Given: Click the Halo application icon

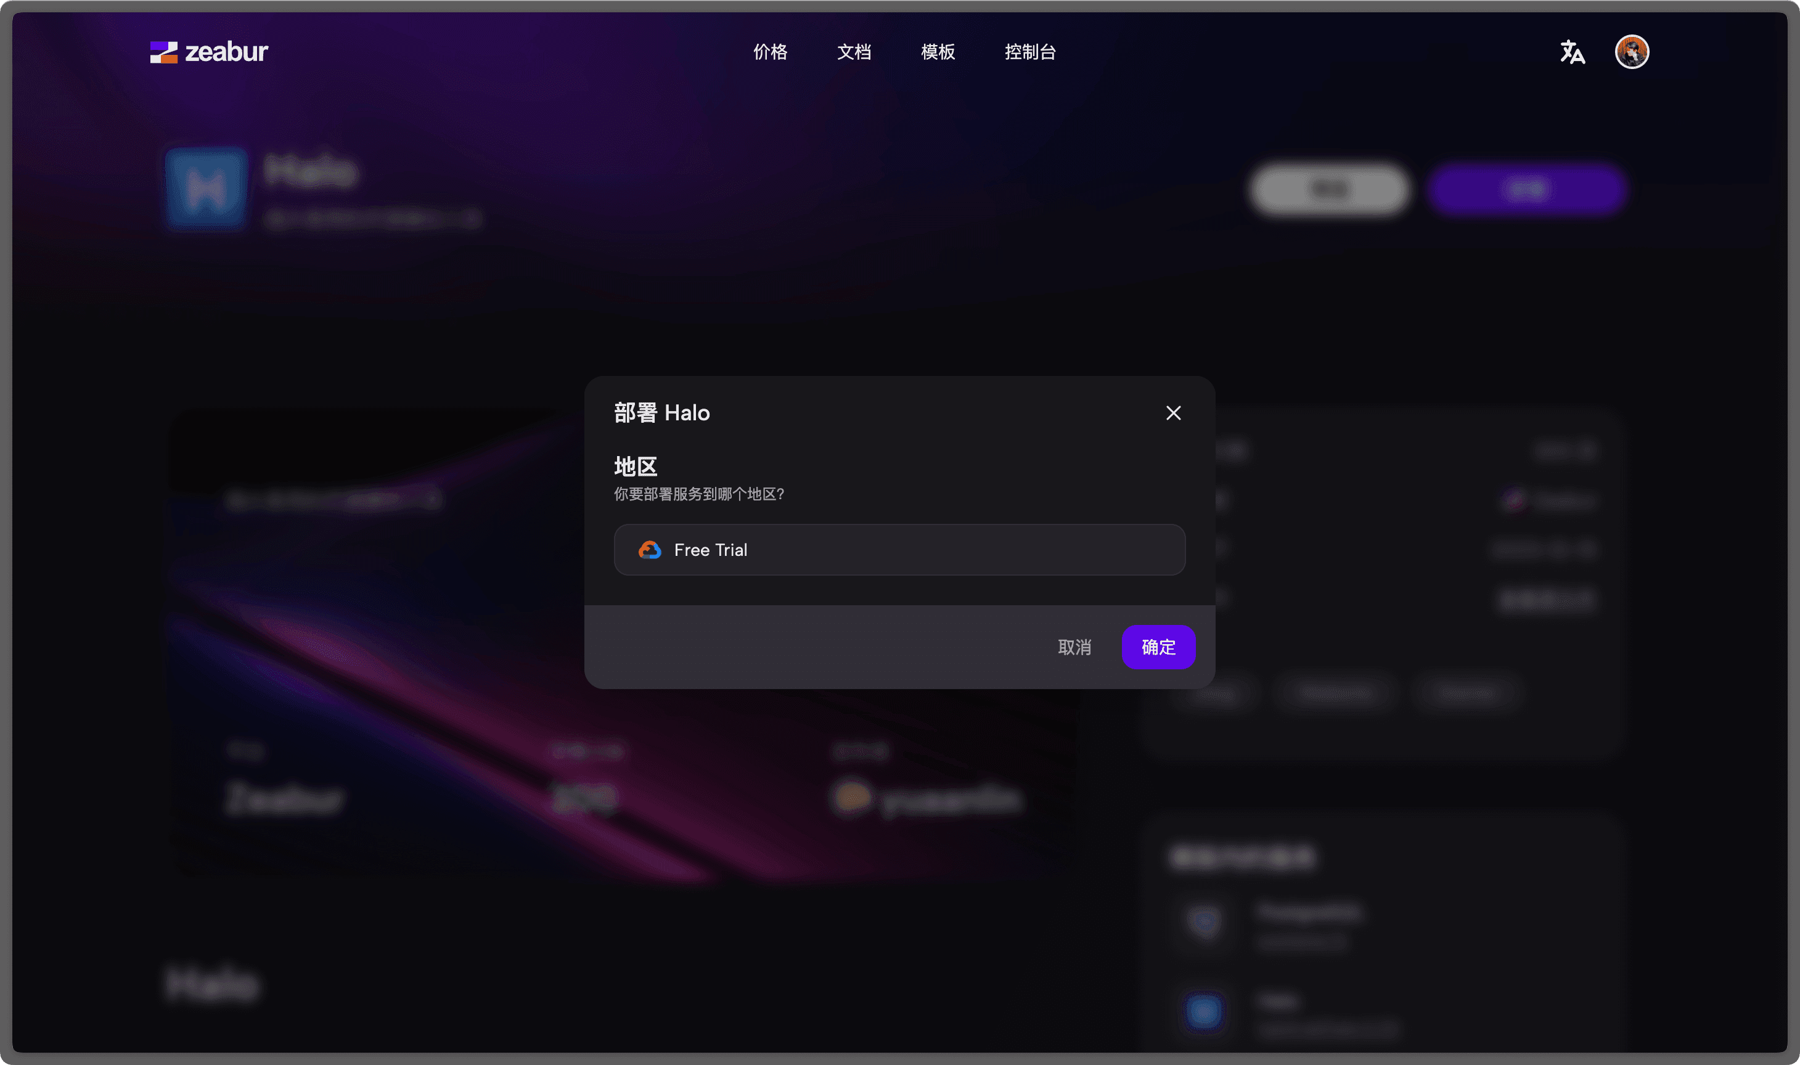Looking at the screenshot, I should coord(205,190).
